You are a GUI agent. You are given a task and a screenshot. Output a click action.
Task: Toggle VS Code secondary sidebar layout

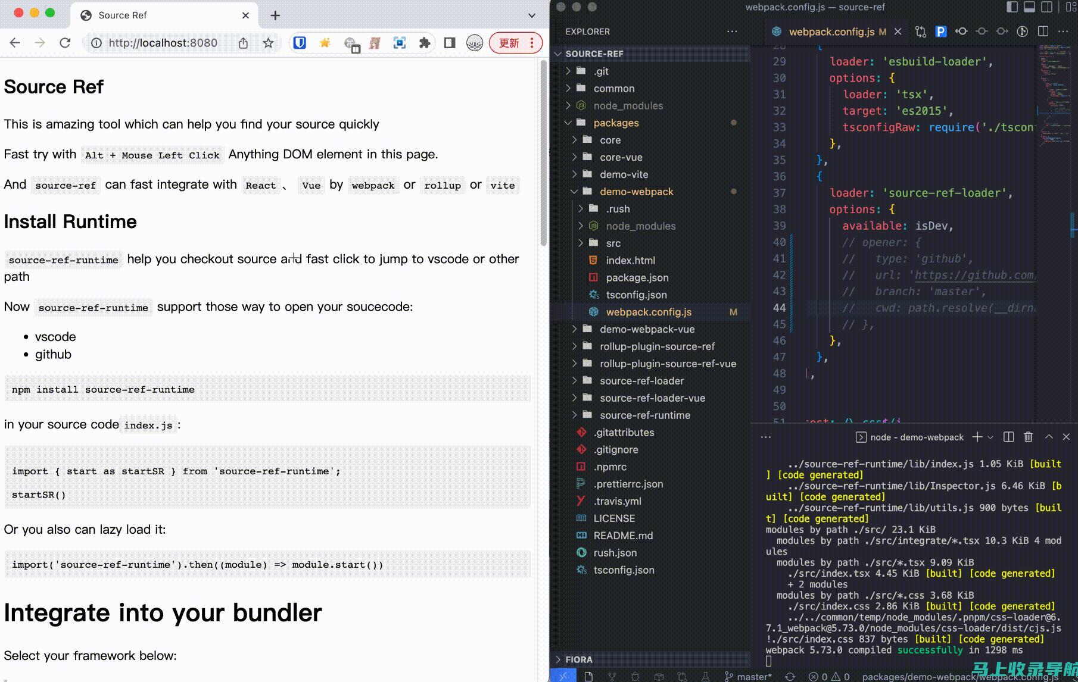click(x=1046, y=7)
